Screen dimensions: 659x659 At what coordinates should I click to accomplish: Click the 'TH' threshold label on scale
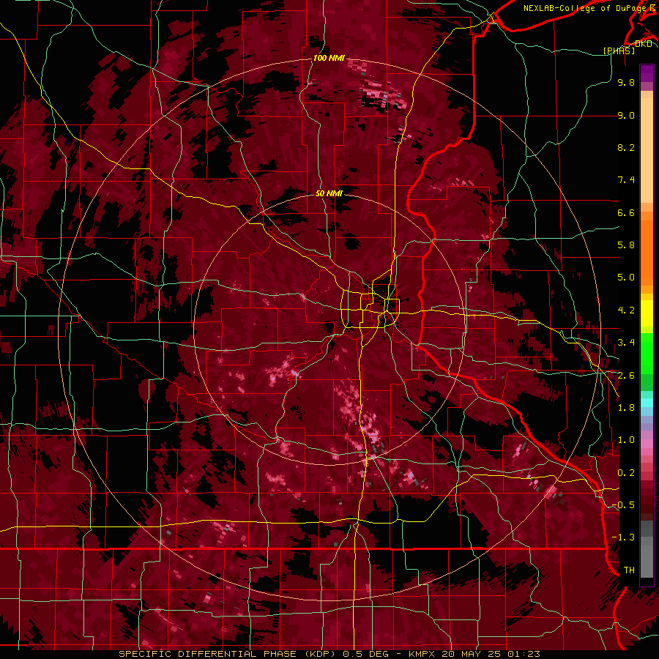point(629,570)
